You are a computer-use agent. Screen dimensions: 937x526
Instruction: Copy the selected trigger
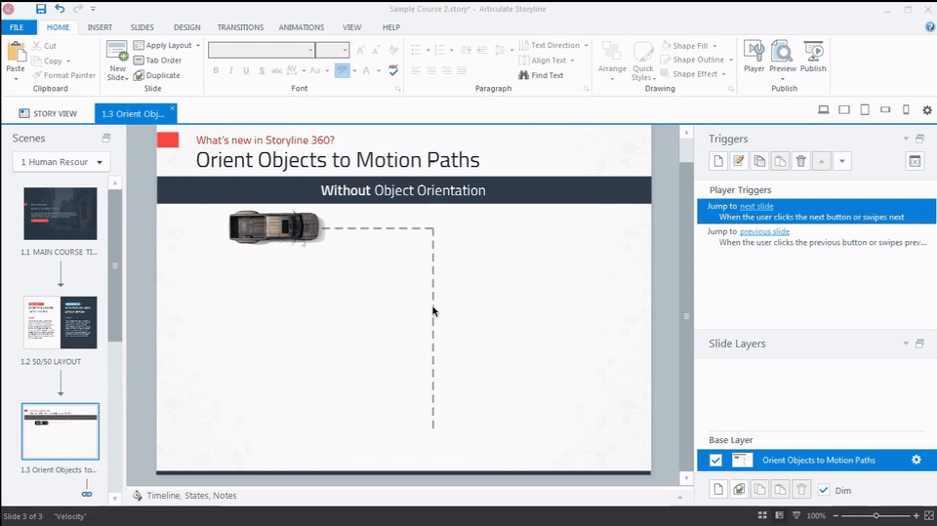(759, 161)
